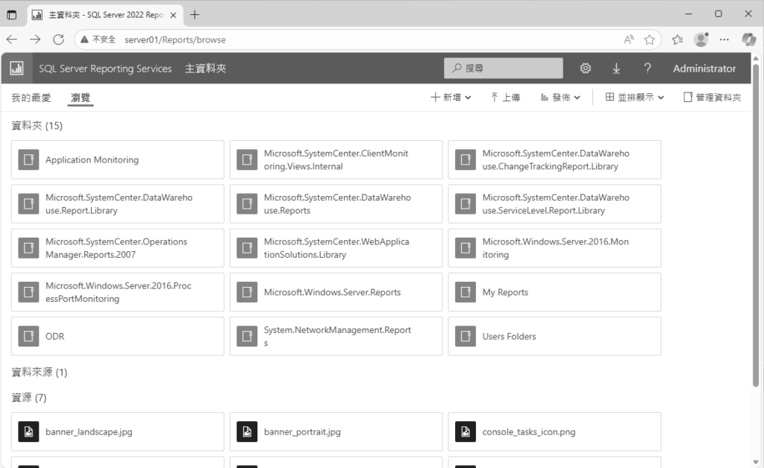Click the browser profile avatar icon
Screen dimensions: 764x468
point(701,40)
